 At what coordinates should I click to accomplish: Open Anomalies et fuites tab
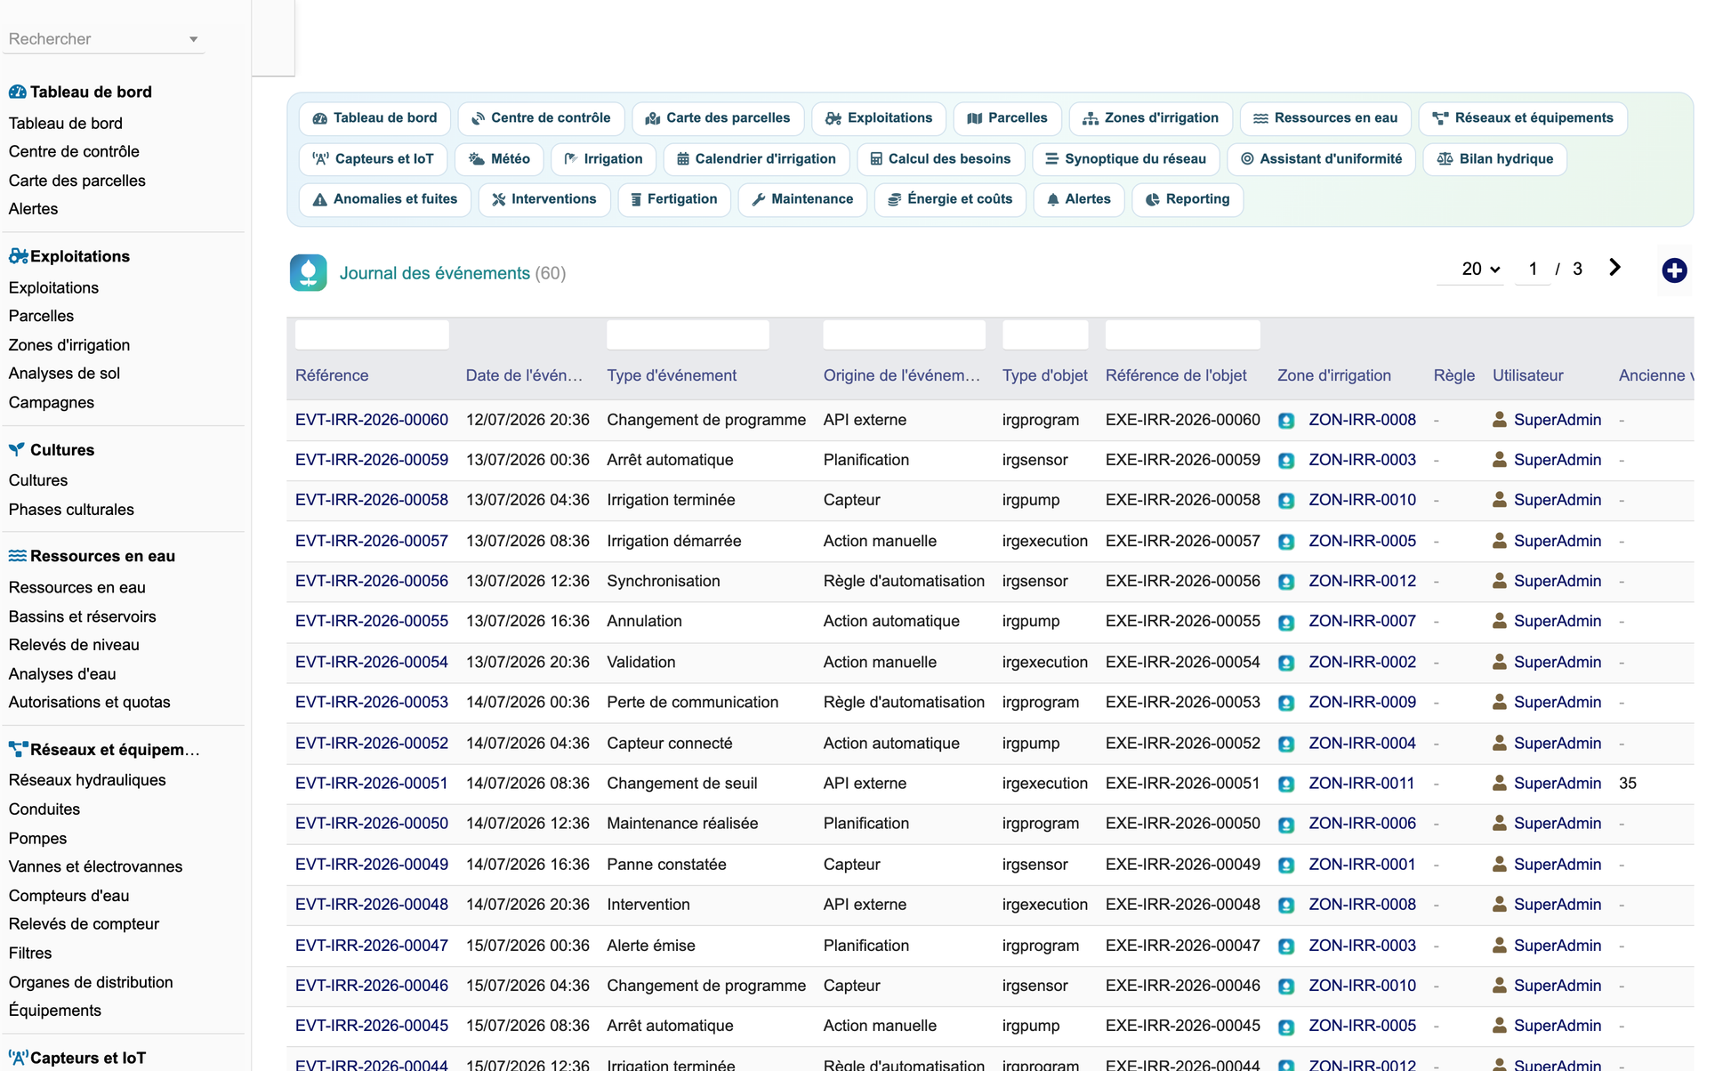[x=385, y=199]
